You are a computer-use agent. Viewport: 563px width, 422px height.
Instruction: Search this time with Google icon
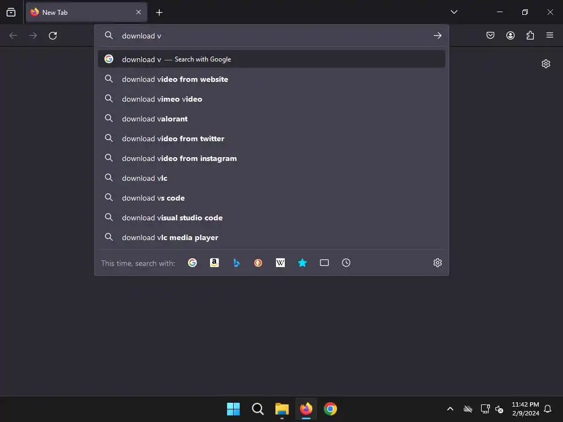click(192, 263)
